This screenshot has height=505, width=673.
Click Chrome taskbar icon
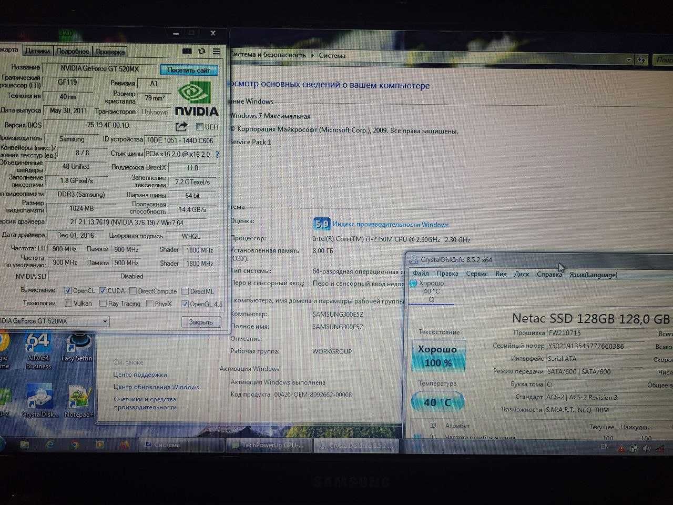[75, 445]
